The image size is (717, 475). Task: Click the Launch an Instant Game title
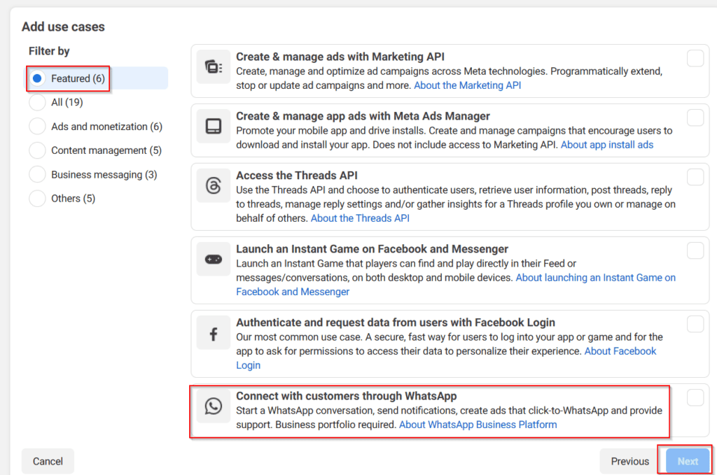coord(372,249)
